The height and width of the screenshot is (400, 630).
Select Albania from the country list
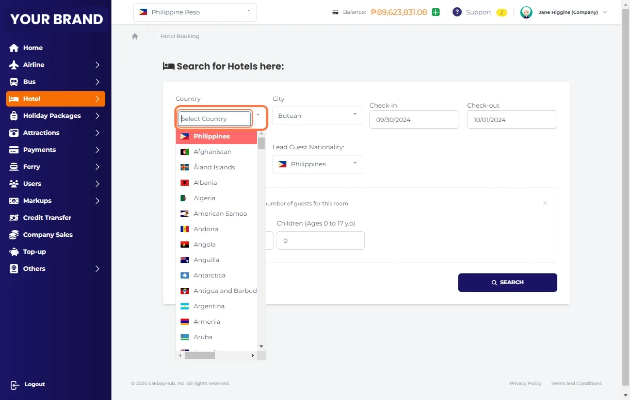coord(205,183)
